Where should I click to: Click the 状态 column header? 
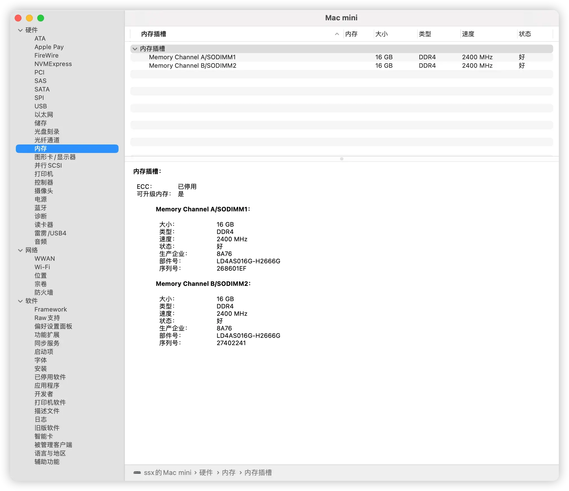coord(525,34)
